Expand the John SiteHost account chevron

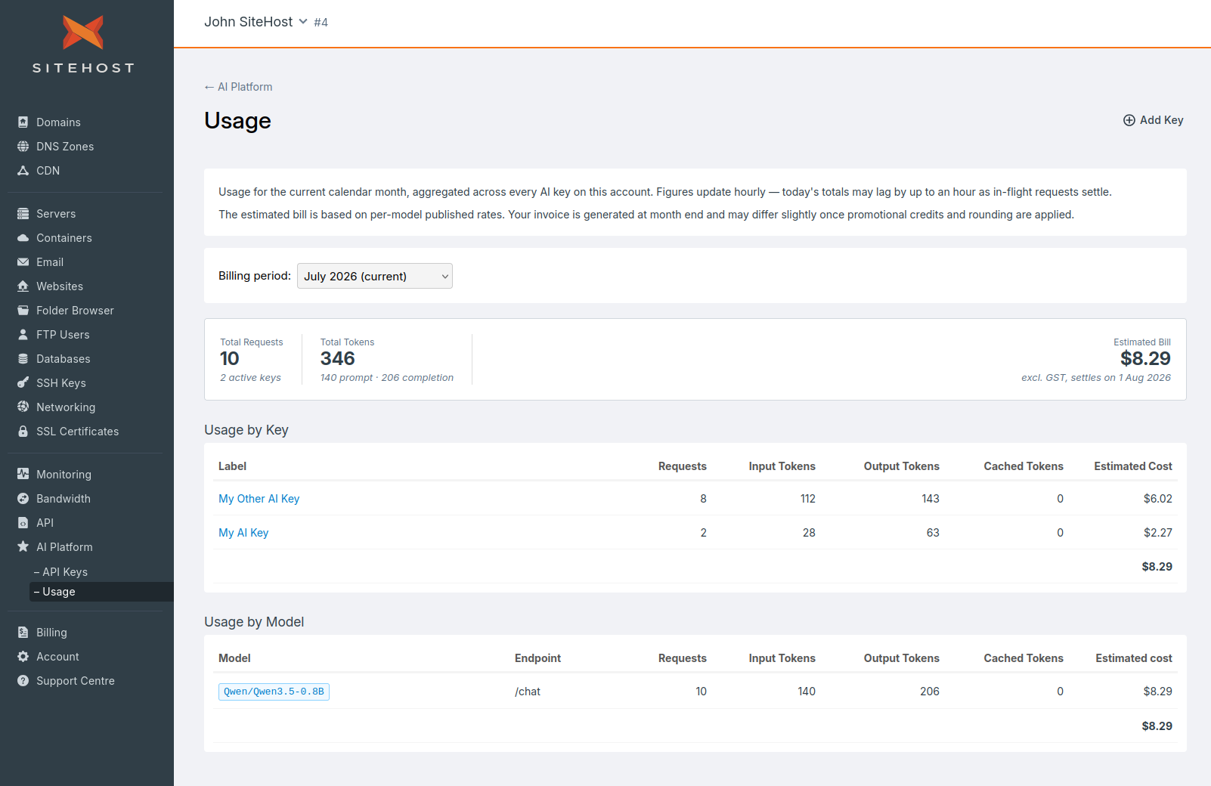303,22
